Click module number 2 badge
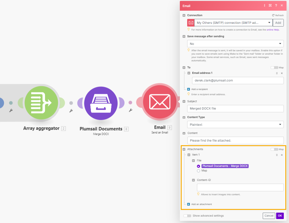Screen dimensions: 289x223 [x=63, y=128]
